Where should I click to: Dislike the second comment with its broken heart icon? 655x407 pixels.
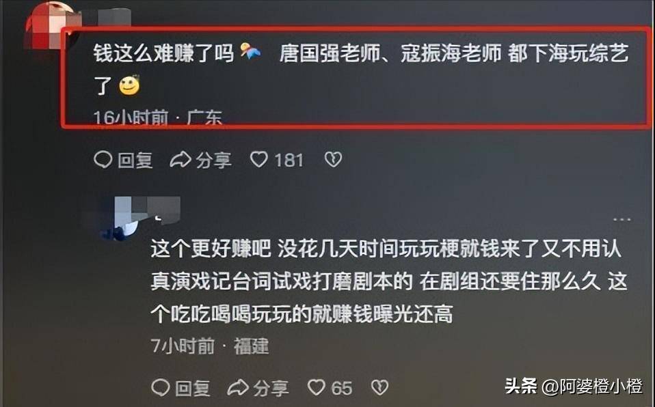(379, 388)
